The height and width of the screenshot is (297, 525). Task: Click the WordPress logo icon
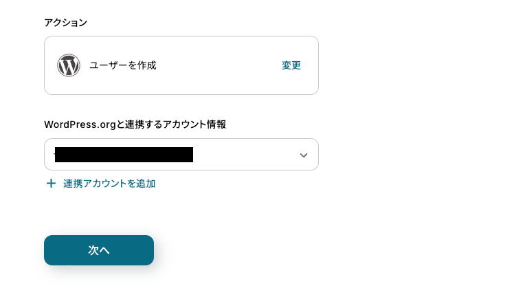point(69,65)
